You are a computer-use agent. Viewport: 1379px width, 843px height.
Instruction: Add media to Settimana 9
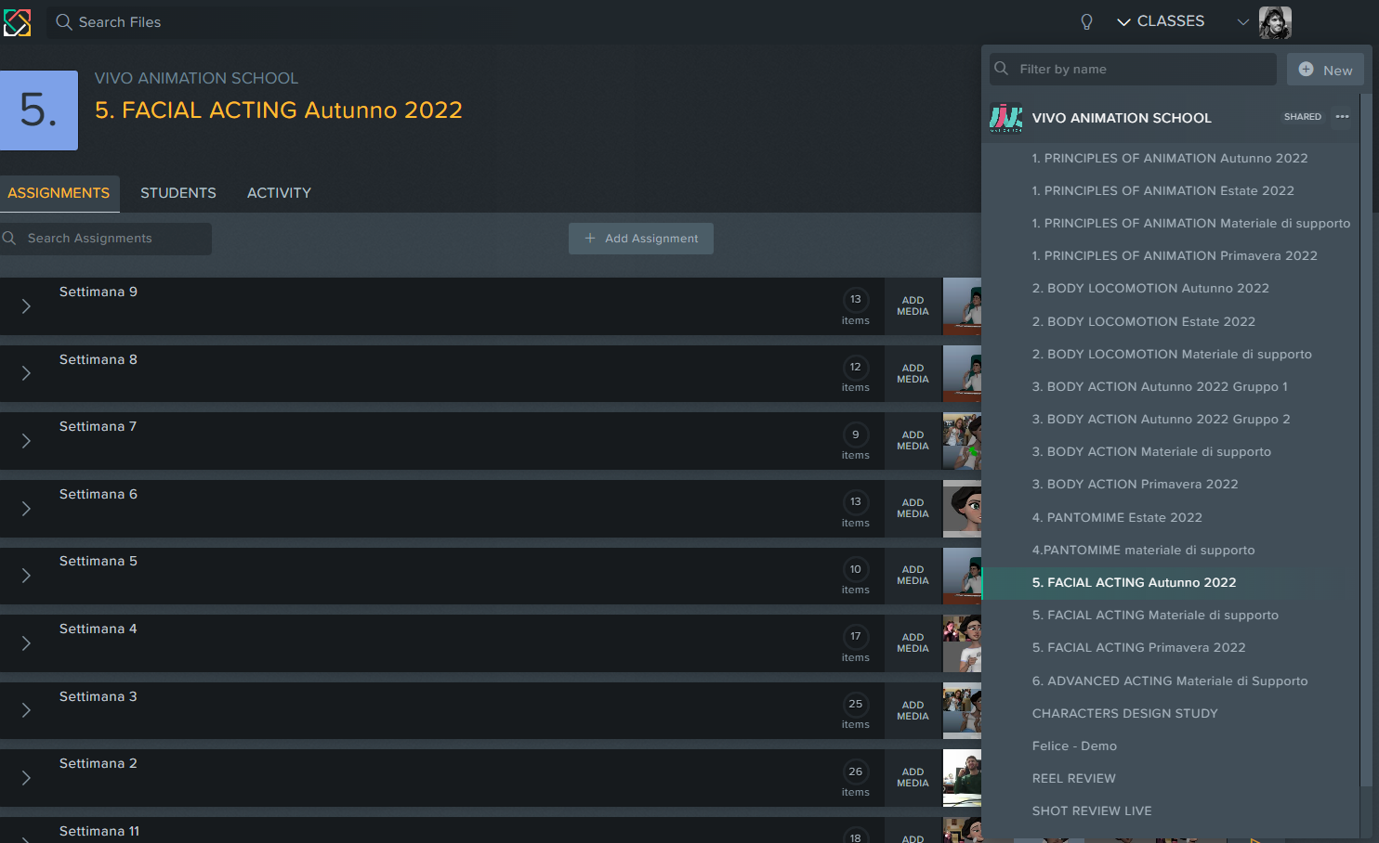[x=913, y=306]
